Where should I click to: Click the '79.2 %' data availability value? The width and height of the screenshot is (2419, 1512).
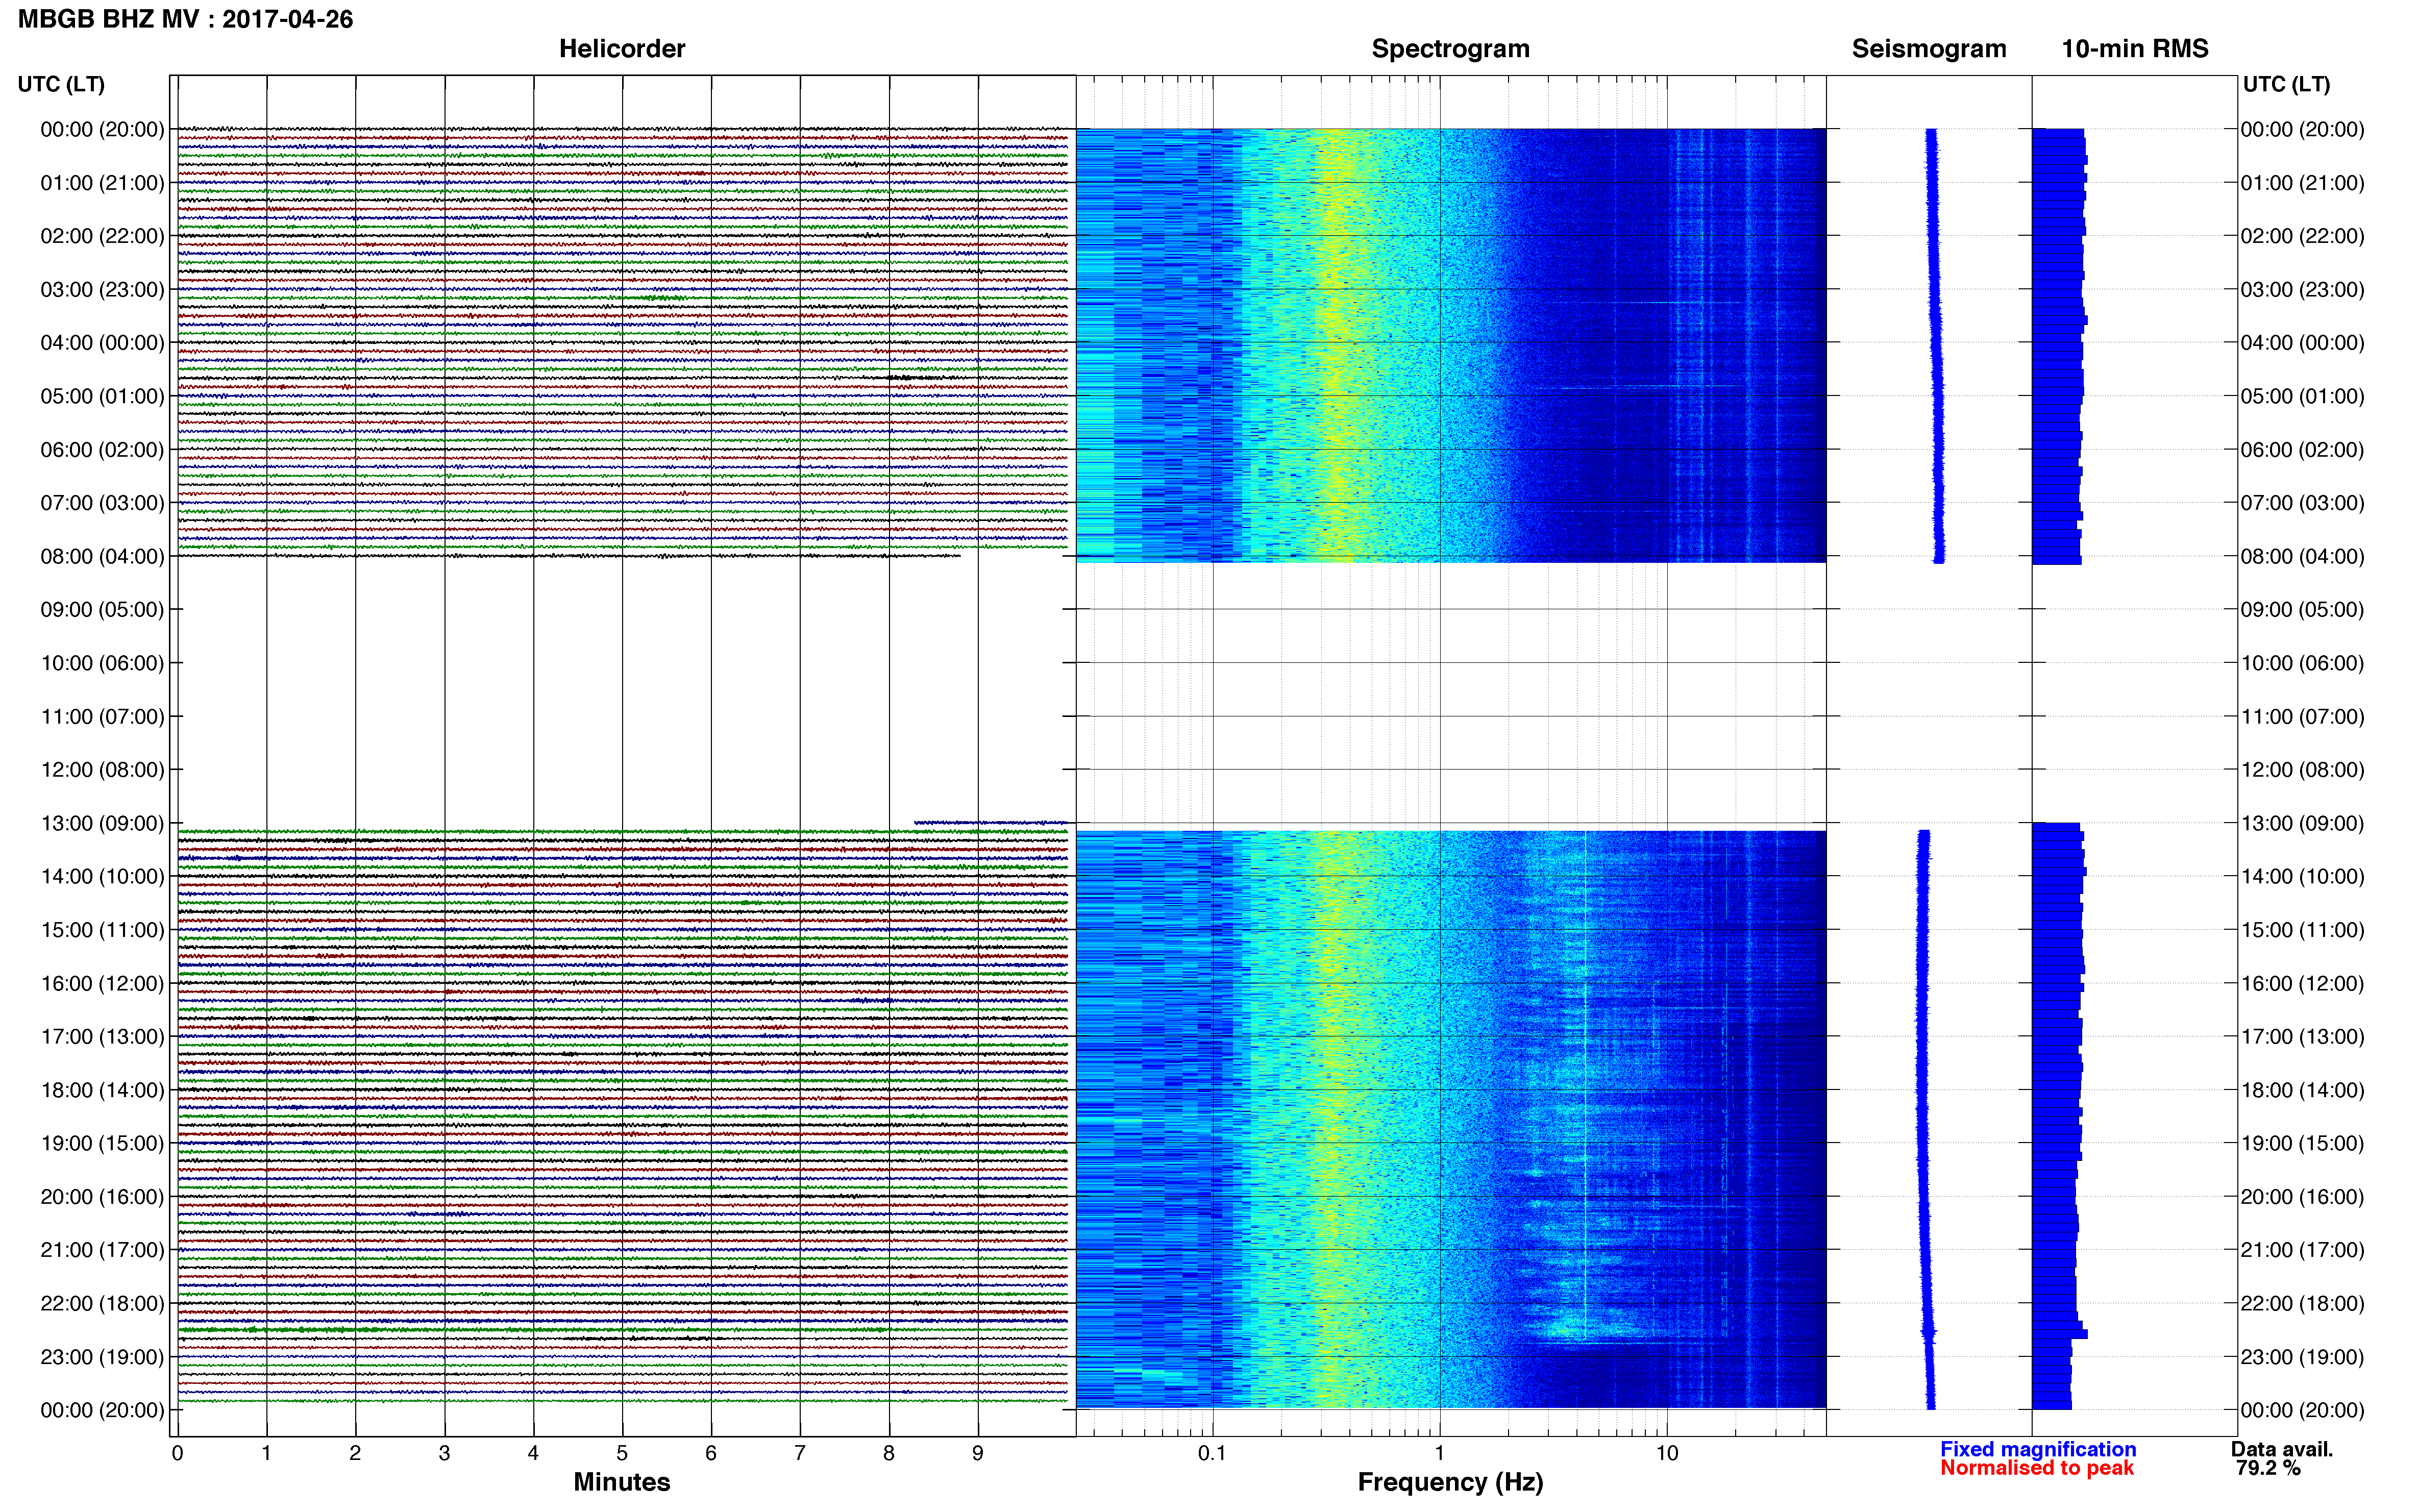click(2268, 1468)
